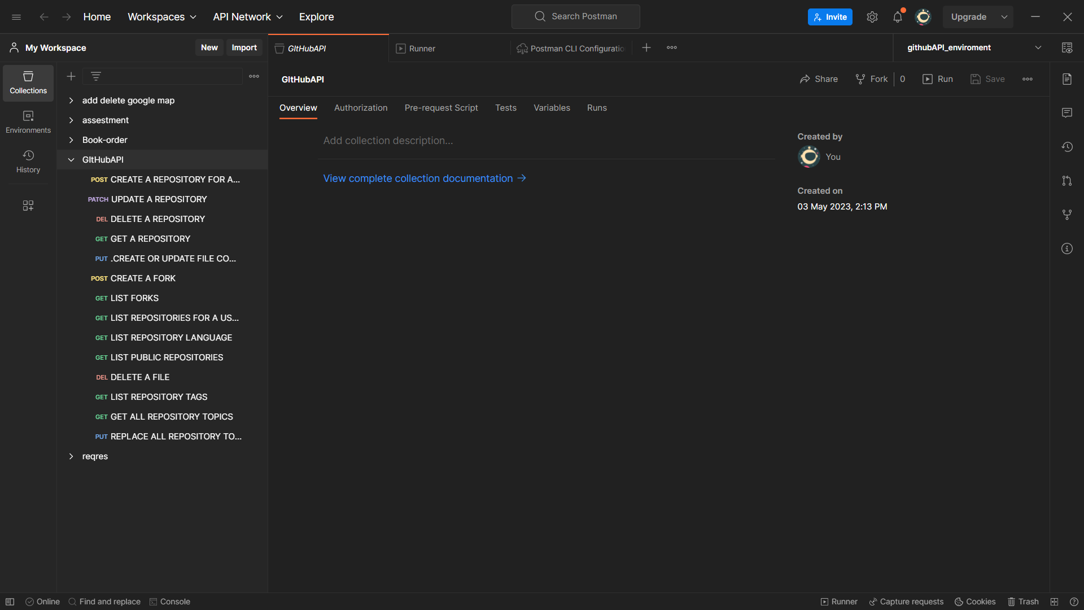Open Environments in the sidebar
Viewport: 1084px width, 610px height.
pyautogui.click(x=28, y=123)
